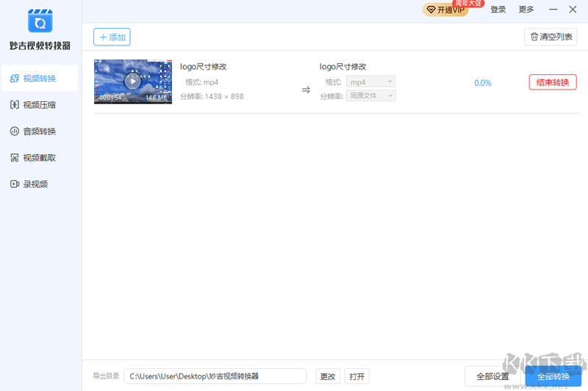Click the 更改 button for export directory
Image resolution: width=588 pixels, height=391 pixels.
coord(327,376)
